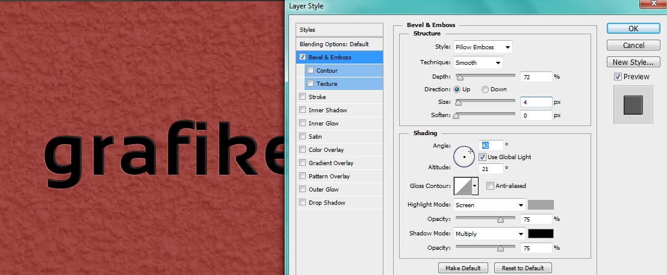Click the angle dial control

tap(464, 157)
